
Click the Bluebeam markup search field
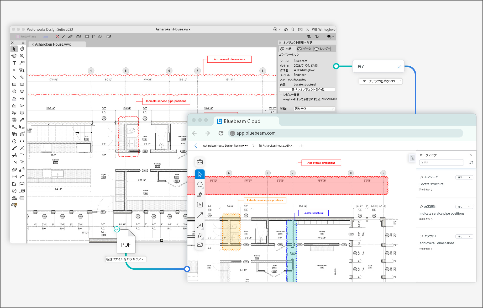click(x=442, y=162)
